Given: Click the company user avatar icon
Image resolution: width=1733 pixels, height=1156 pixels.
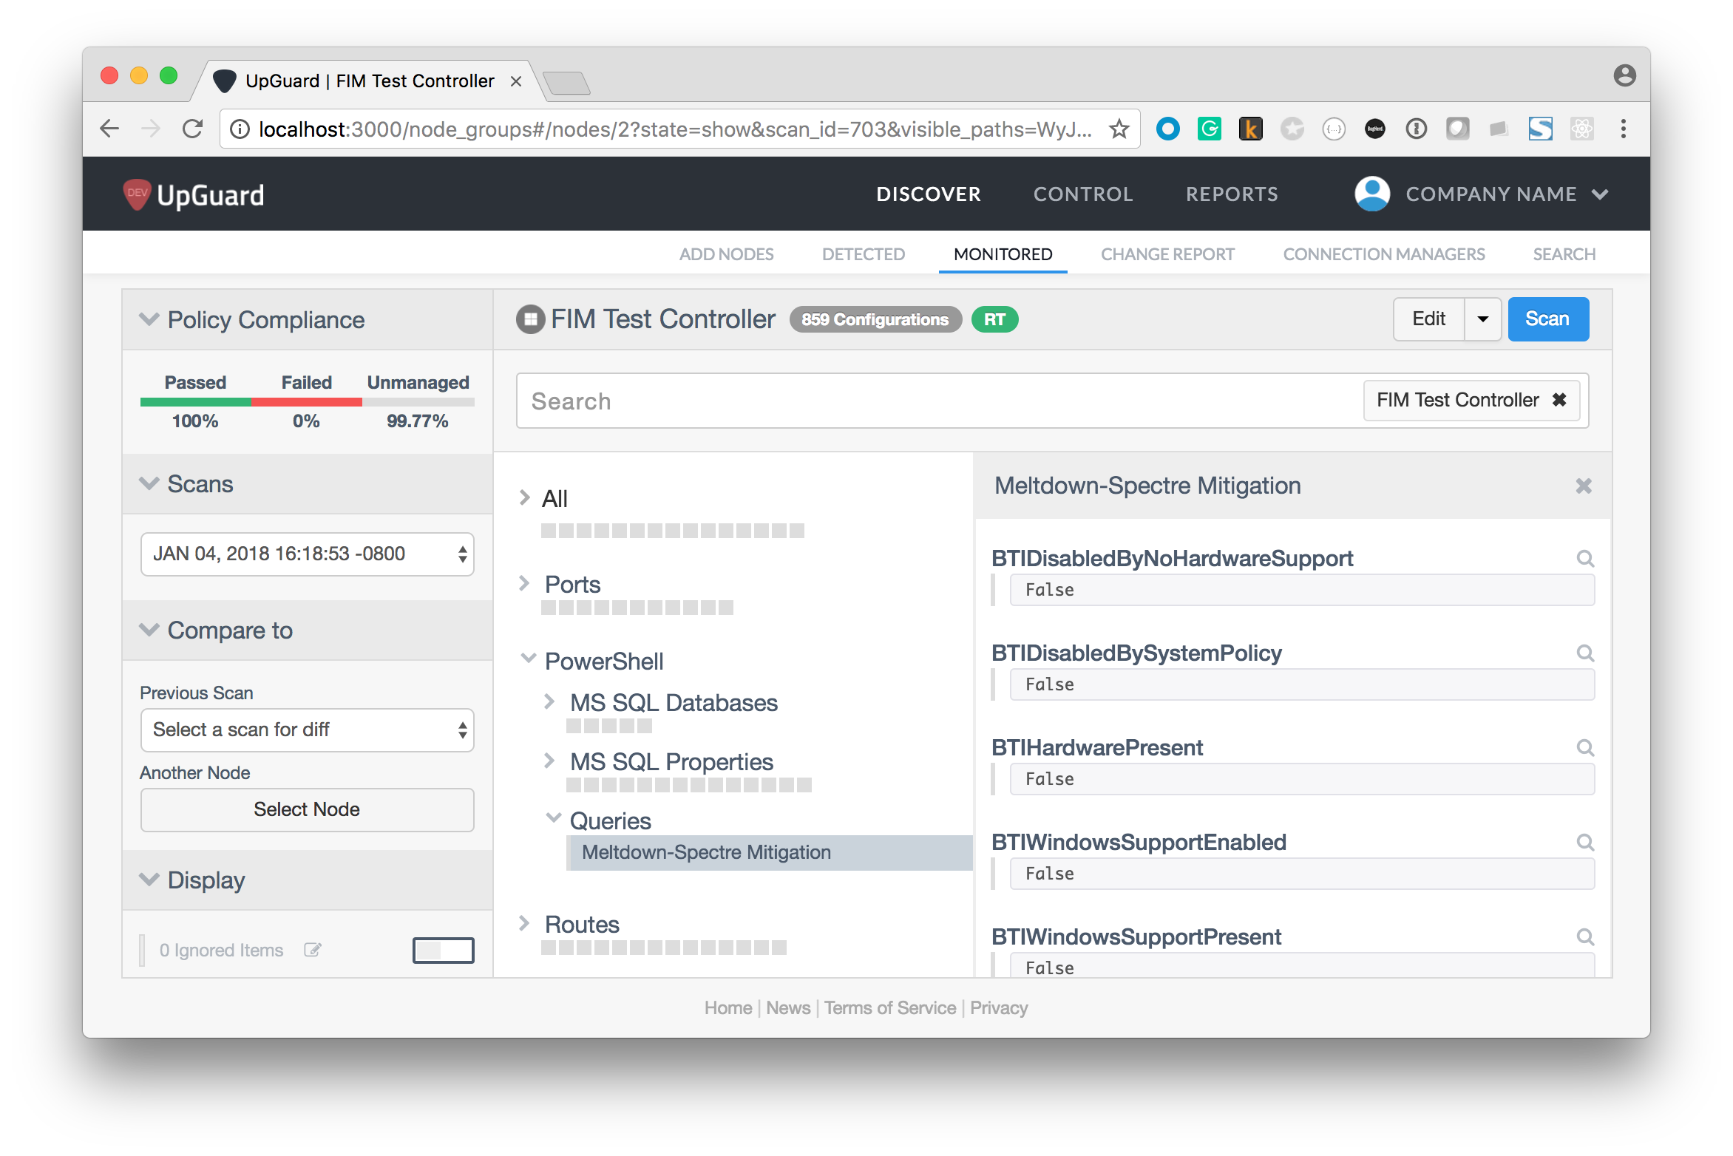Looking at the screenshot, I should click(x=1372, y=194).
